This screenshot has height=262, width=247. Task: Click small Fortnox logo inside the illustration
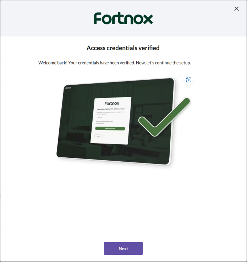[112, 104]
